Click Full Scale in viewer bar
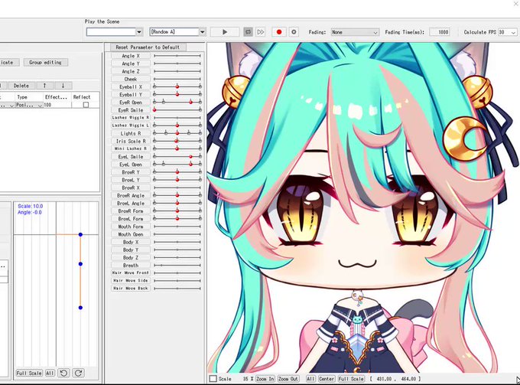Viewport: 520px width, 385px height. point(351,379)
